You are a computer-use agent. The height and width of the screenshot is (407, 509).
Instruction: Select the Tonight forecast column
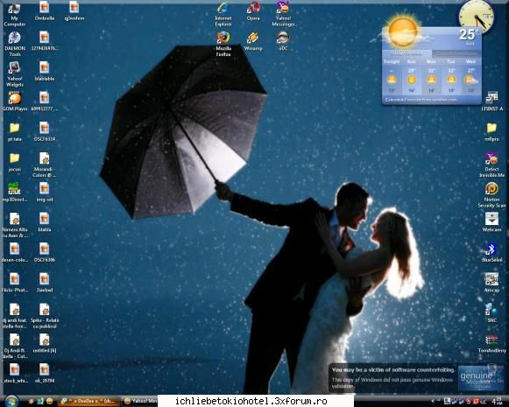[392, 76]
